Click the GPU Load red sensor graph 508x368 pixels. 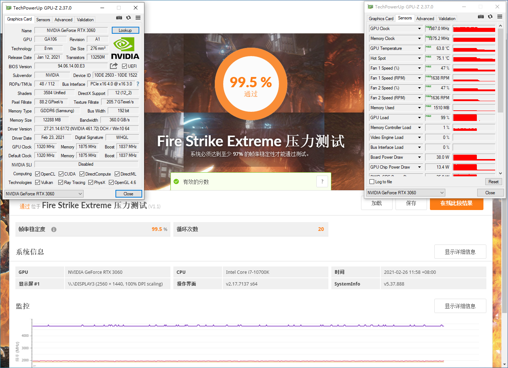click(x=474, y=118)
